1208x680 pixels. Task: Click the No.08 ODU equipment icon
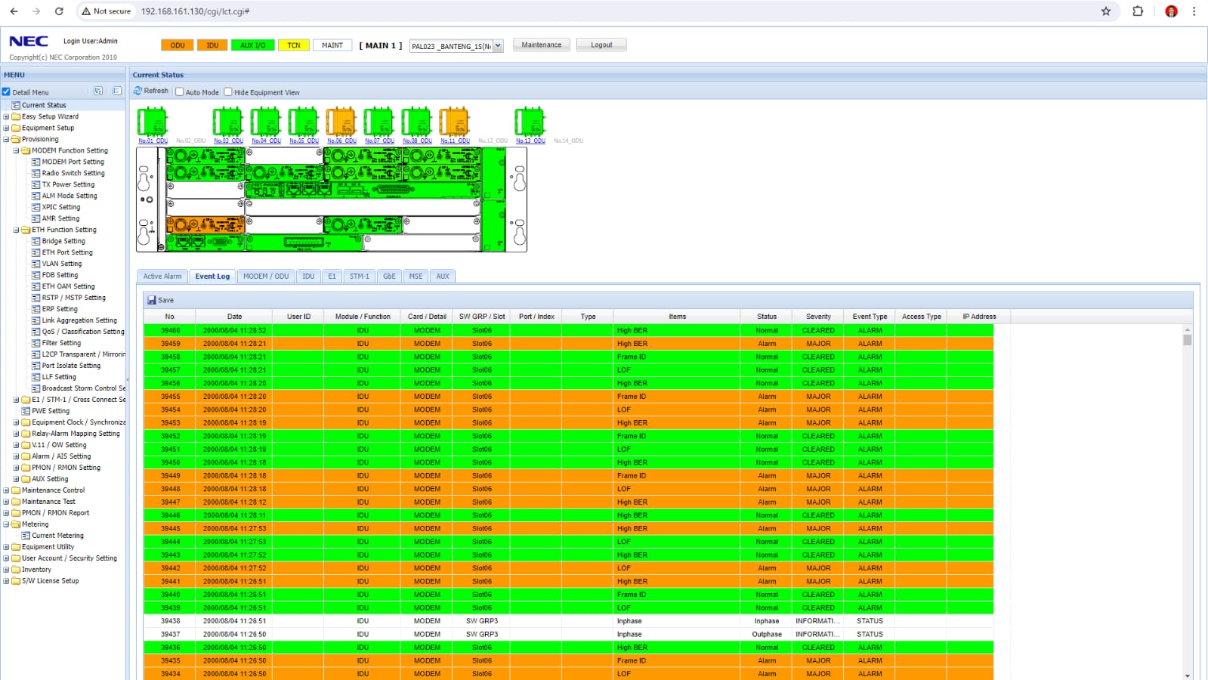416,122
